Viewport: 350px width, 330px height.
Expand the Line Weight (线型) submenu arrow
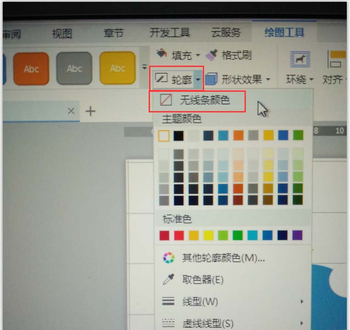pos(302,302)
